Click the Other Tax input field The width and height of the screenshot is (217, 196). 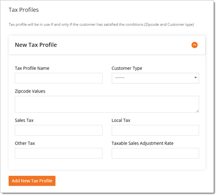58,153
